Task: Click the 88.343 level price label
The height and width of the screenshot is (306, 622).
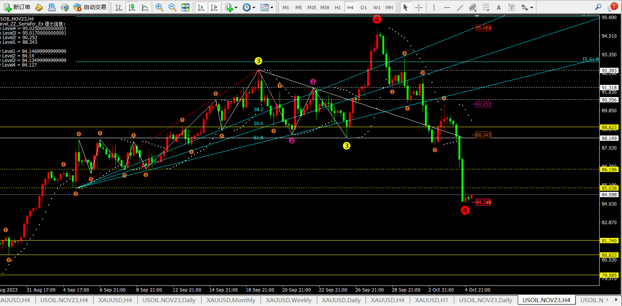Action: click(x=483, y=135)
